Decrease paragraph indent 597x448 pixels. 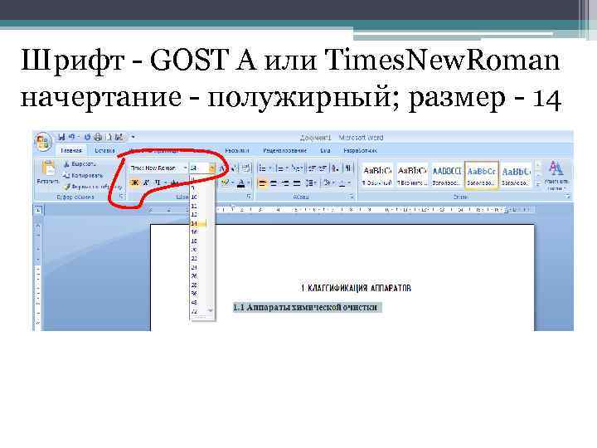point(313,168)
